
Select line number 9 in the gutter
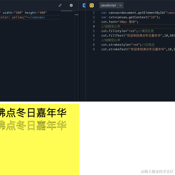[x=94, y=49]
